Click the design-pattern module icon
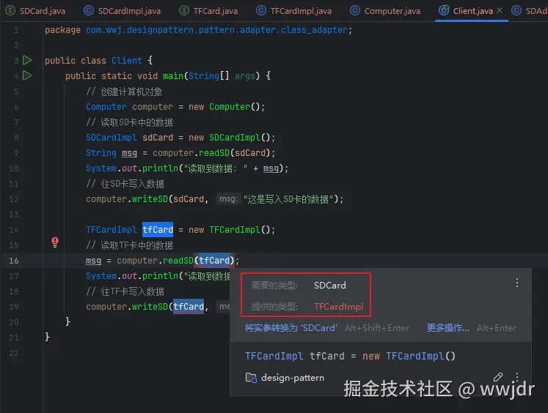 (251, 378)
